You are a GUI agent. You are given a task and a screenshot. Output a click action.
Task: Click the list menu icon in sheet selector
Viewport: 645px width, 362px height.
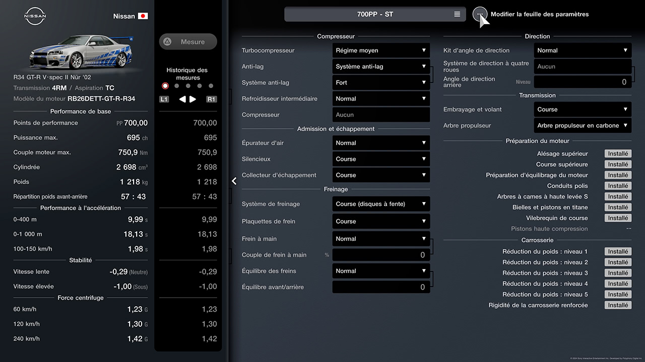click(x=457, y=14)
